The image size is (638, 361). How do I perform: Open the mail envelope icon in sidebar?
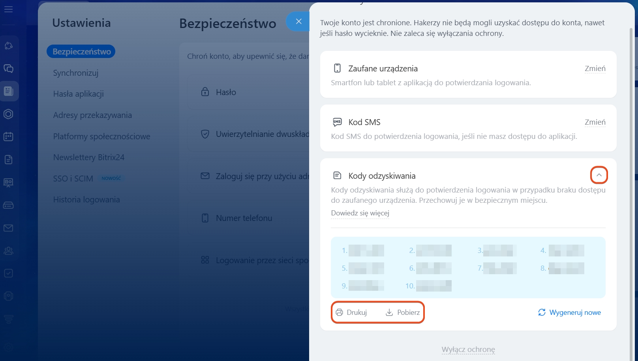8,228
